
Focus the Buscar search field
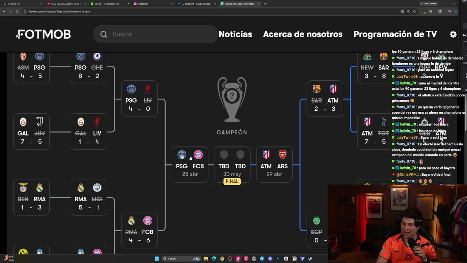pos(155,34)
